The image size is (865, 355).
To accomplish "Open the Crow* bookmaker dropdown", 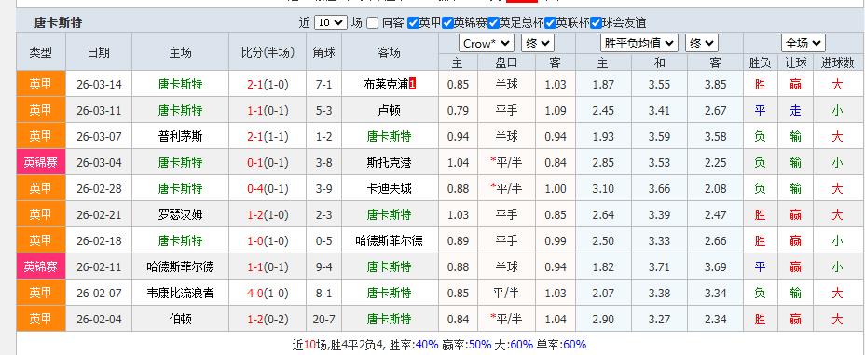I will point(486,43).
